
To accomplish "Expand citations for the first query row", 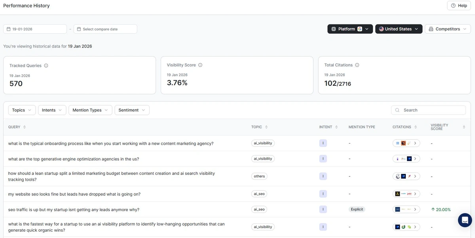I will [x=415, y=143].
